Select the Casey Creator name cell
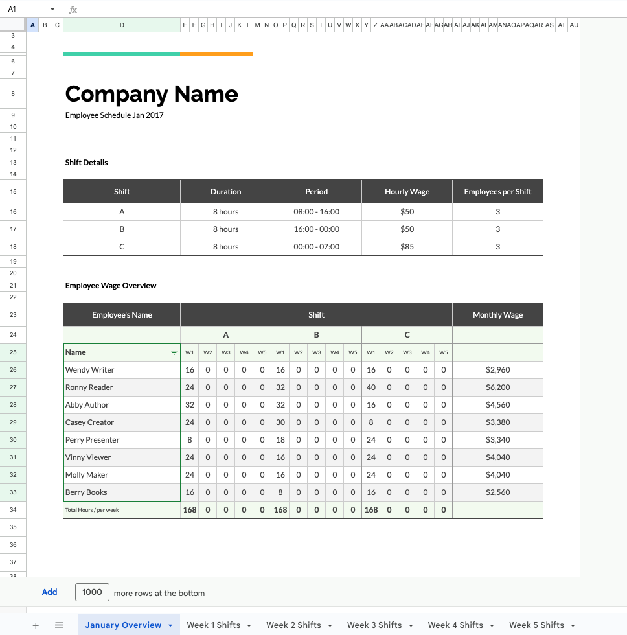The image size is (627, 635). [122, 422]
